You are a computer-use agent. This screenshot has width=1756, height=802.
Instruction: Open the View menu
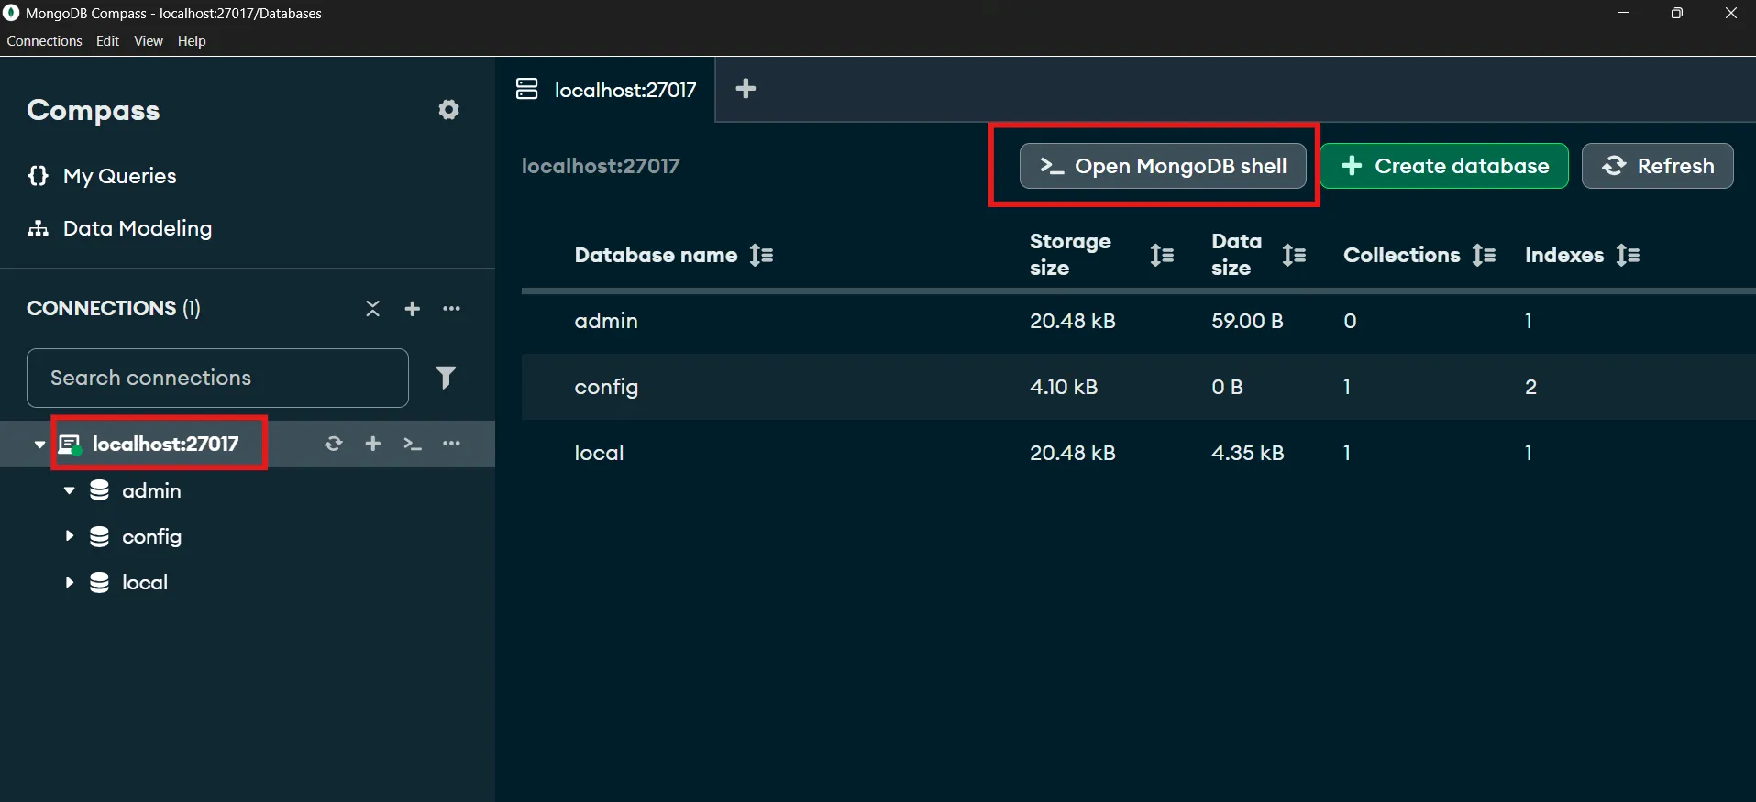tap(149, 41)
